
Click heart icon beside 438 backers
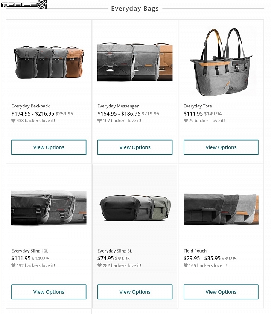point(14,121)
